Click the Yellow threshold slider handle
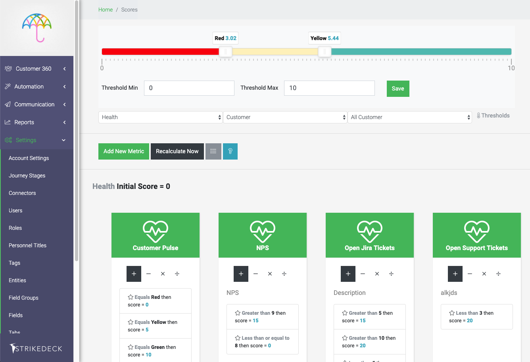This screenshot has height=362, width=530. click(325, 52)
